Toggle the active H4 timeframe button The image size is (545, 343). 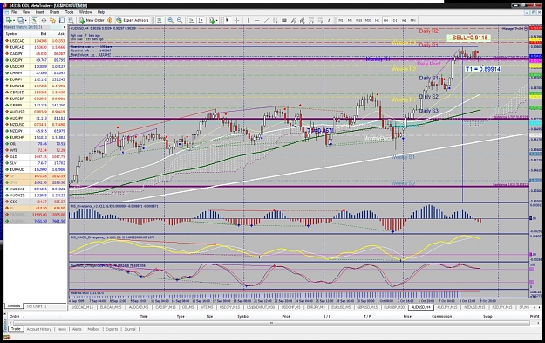(x=385, y=20)
